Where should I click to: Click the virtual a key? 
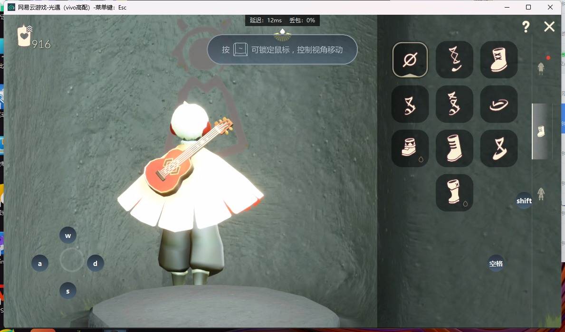coord(40,263)
